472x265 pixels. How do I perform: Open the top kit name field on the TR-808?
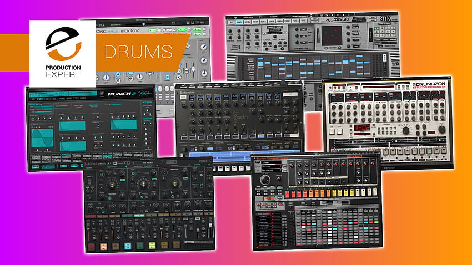tap(271, 162)
